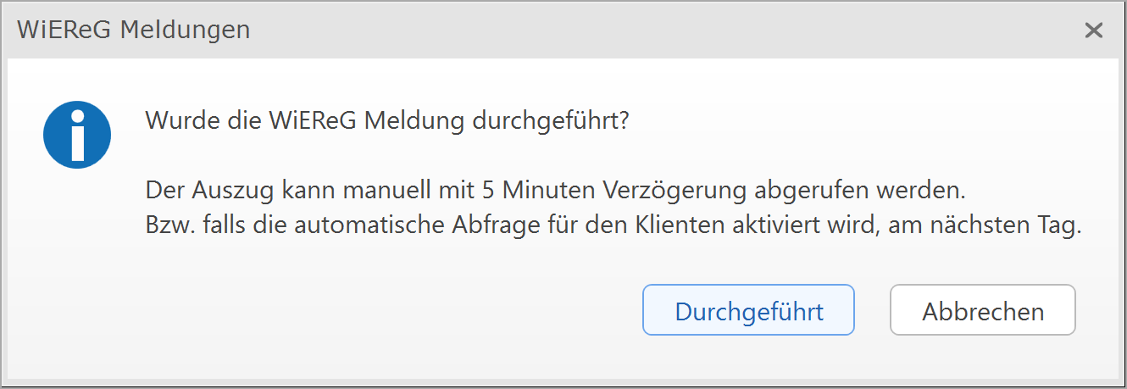1127x389 pixels.
Task: Click the "WiEReG" word in the dialog title
Action: click(x=64, y=31)
